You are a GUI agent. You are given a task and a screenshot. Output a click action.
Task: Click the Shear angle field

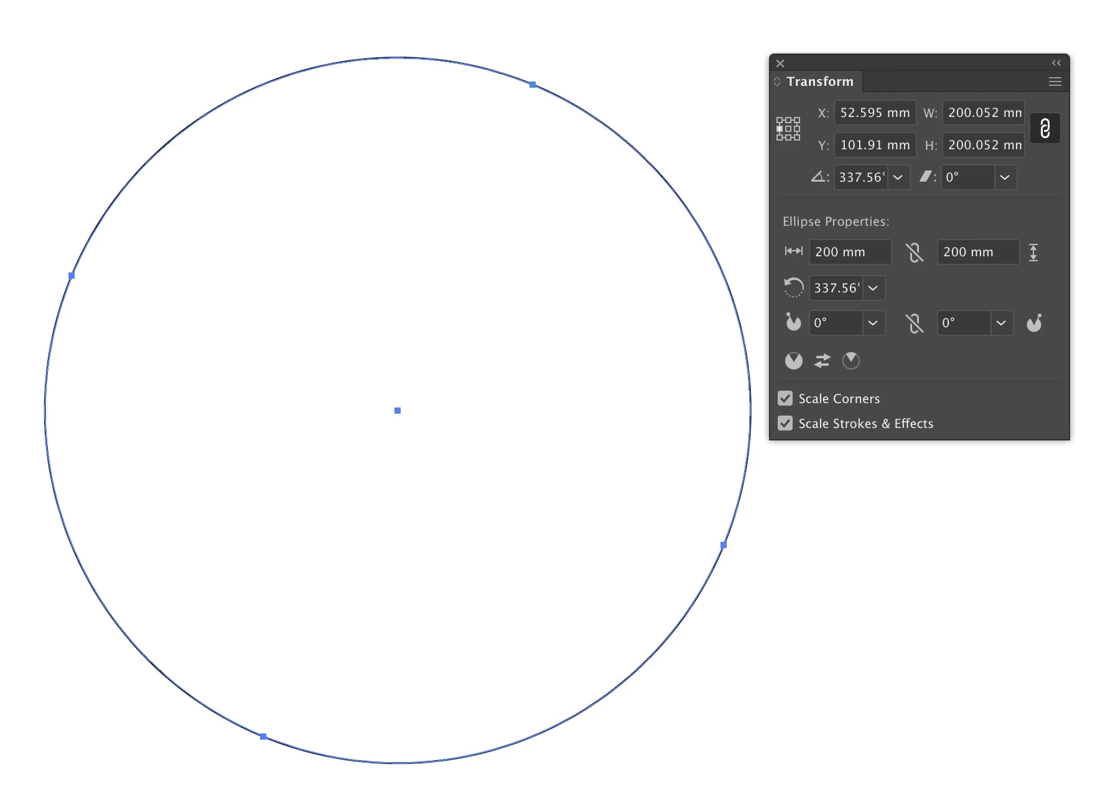[968, 177]
